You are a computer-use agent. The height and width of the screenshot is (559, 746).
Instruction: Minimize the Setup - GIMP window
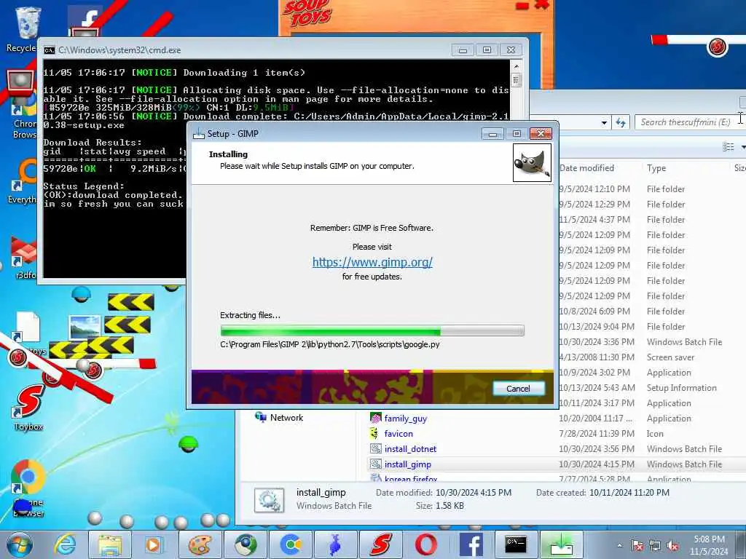click(x=492, y=134)
